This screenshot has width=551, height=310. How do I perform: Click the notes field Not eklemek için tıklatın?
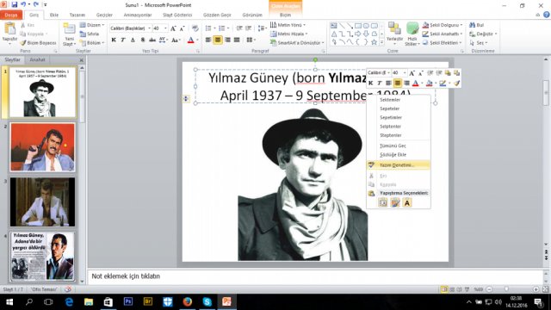click(315, 276)
